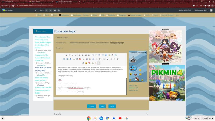The height and width of the screenshot is (121, 215).
Task: Toggle Bold formatting in the editor
Action: (x=66, y=55)
